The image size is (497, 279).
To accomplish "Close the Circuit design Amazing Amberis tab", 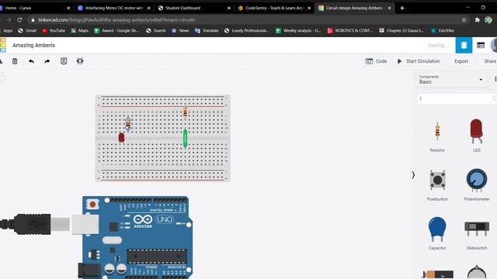I will (390, 8).
